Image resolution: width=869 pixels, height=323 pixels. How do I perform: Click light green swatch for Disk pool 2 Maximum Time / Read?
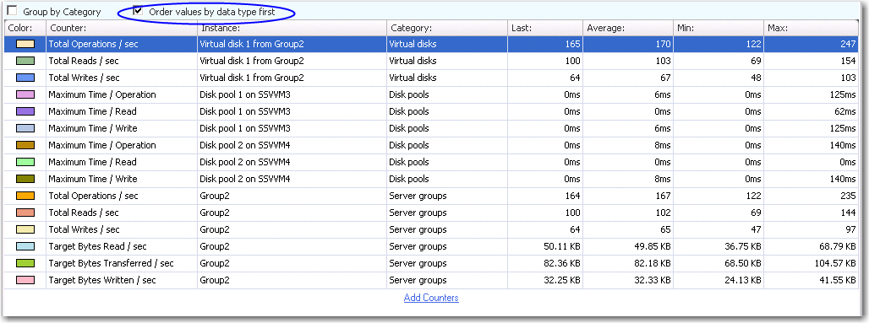(x=26, y=162)
